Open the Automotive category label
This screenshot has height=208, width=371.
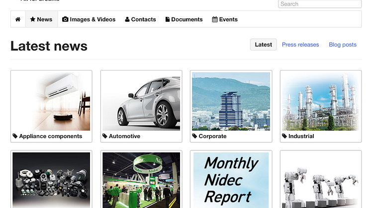124,136
